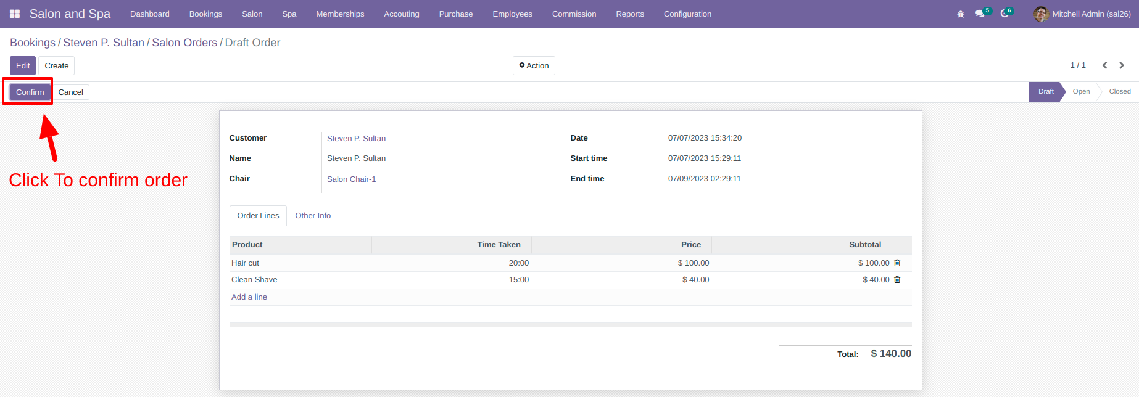Go to previous record arrow
Screen dimensions: 1139x397
1104,65
